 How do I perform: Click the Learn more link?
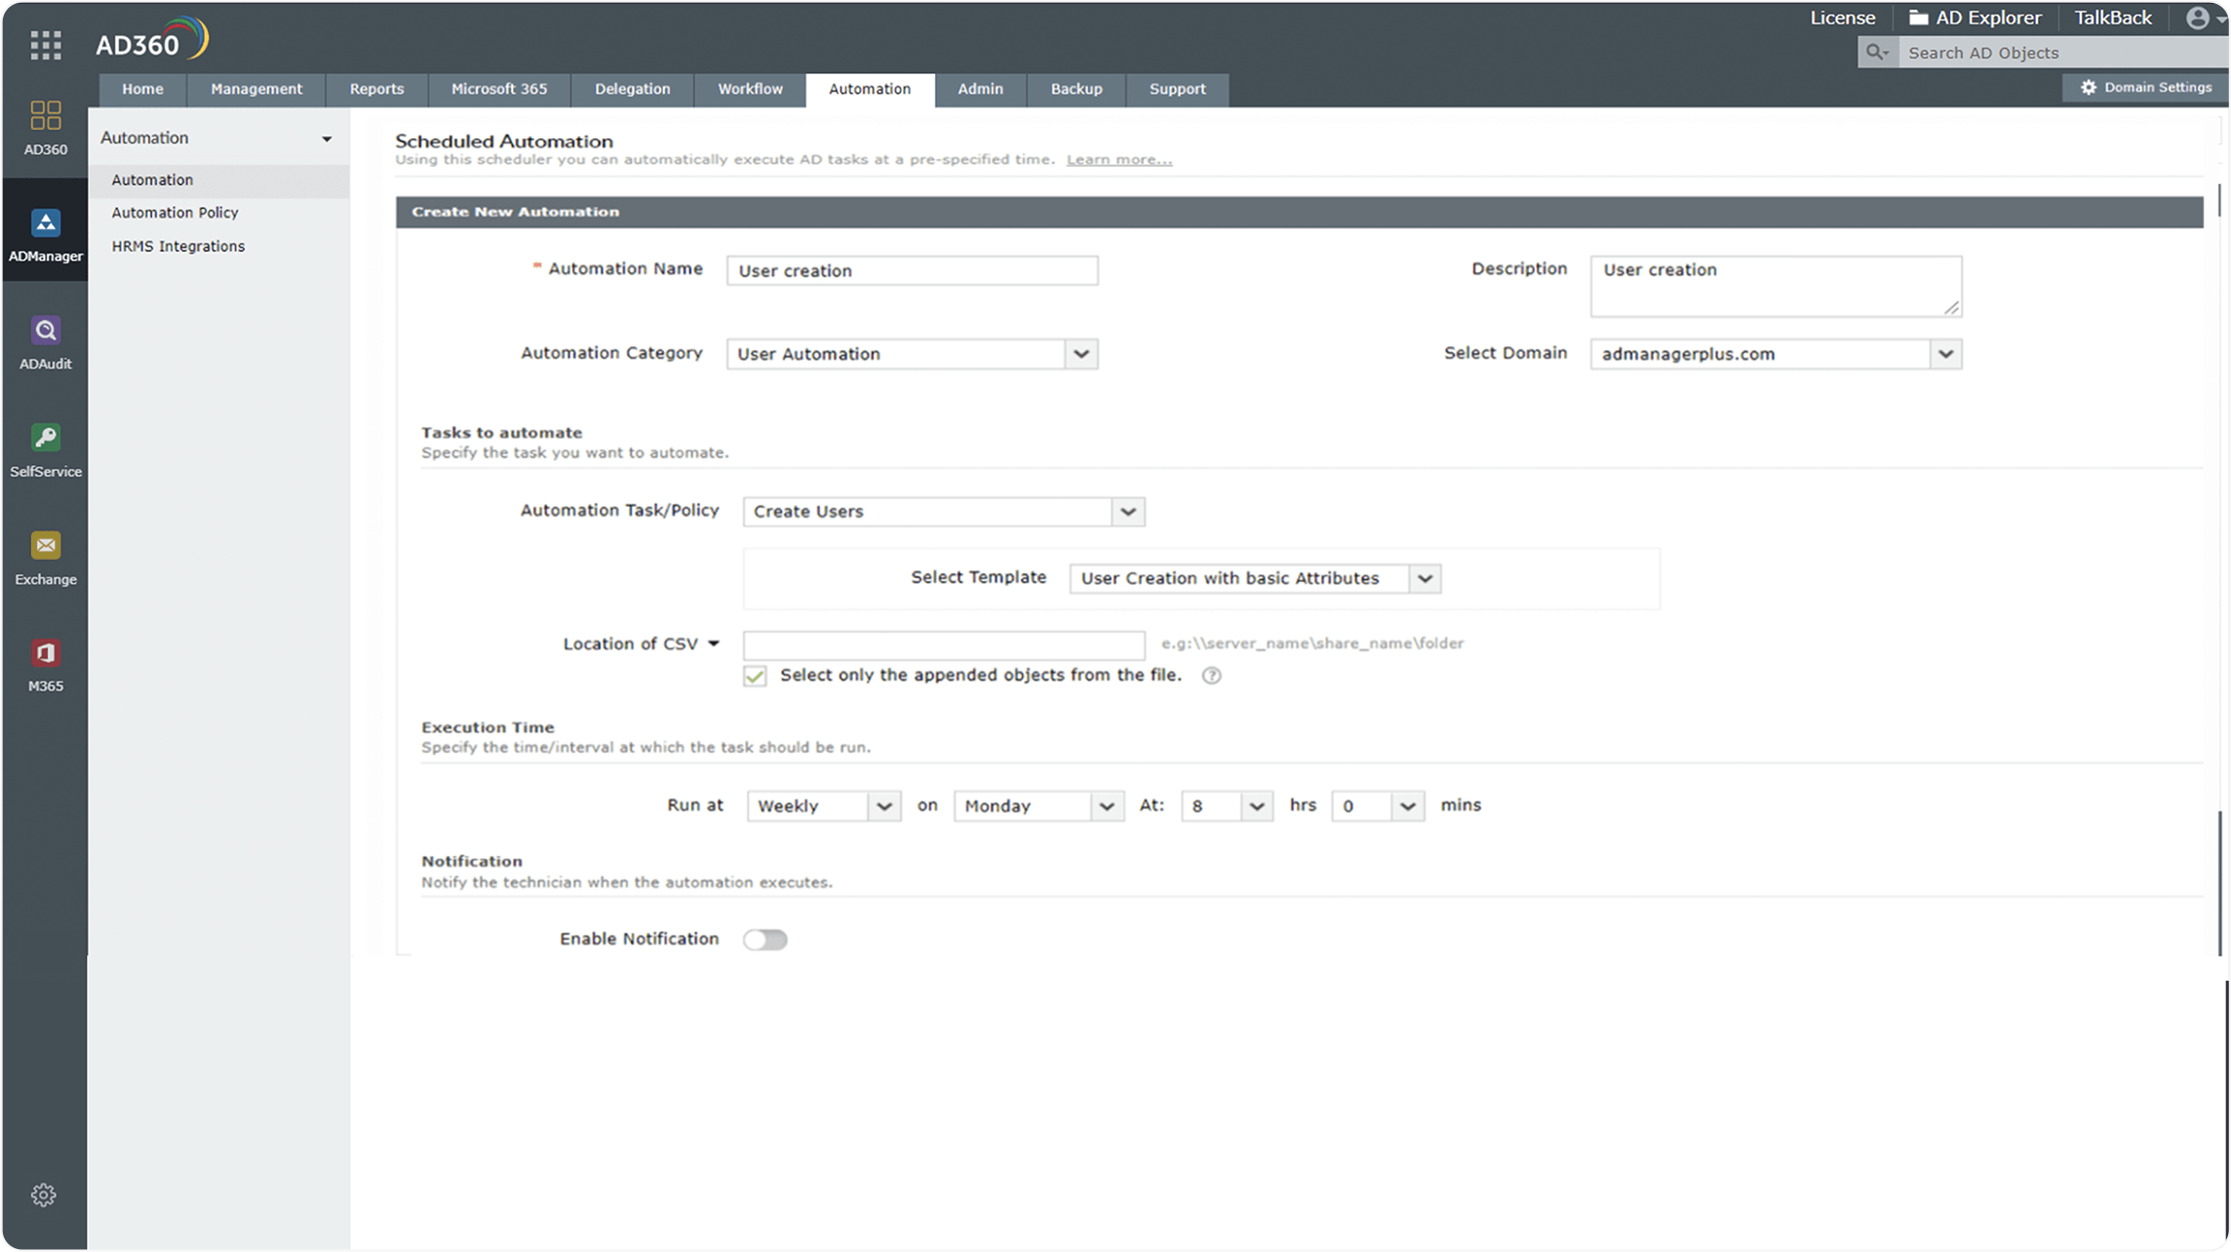pyautogui.click(x=1117, y=159)
